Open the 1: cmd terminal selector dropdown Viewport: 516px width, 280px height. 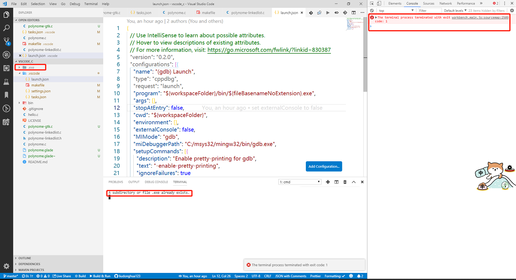300,182
